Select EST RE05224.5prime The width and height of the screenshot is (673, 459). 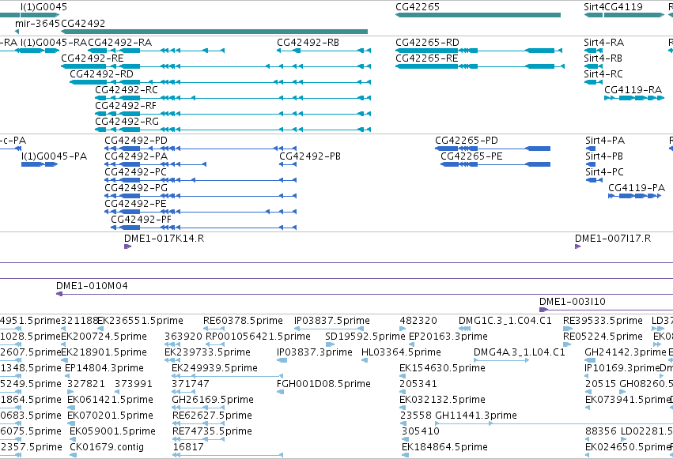(567, 344)
